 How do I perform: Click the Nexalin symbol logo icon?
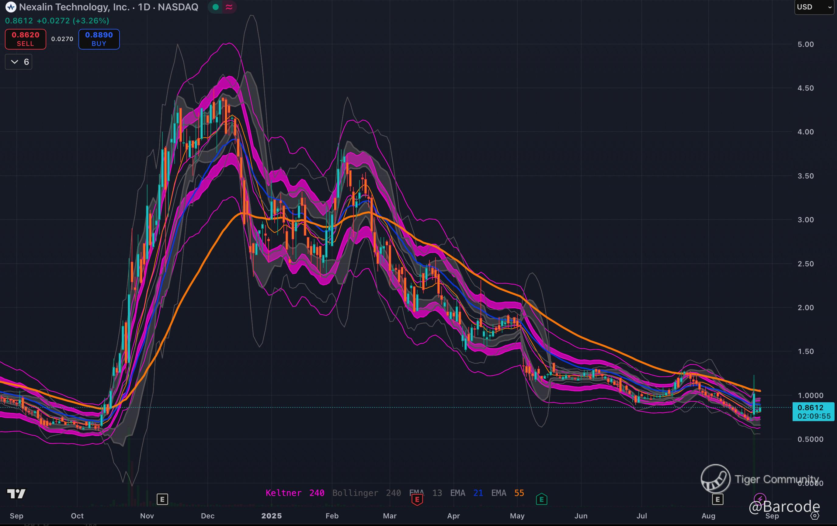[x=11, y=7]
